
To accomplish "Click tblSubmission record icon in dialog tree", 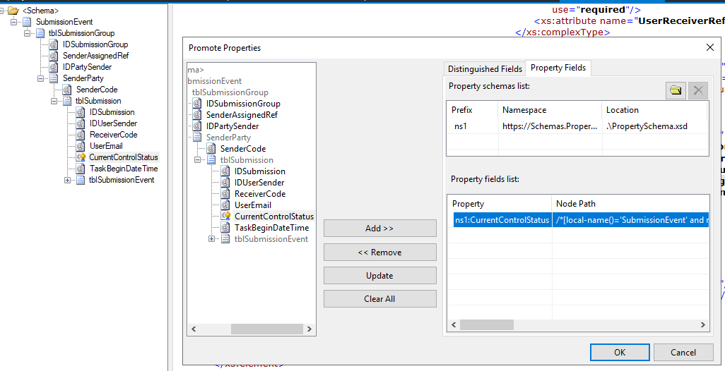I will (211, 159).
